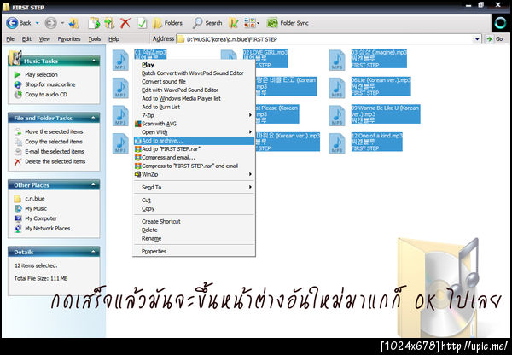The height and width of the screenshot is (355, 512).
Task: Open the Views dropdown arrow
Action: [x=259, y=23]
